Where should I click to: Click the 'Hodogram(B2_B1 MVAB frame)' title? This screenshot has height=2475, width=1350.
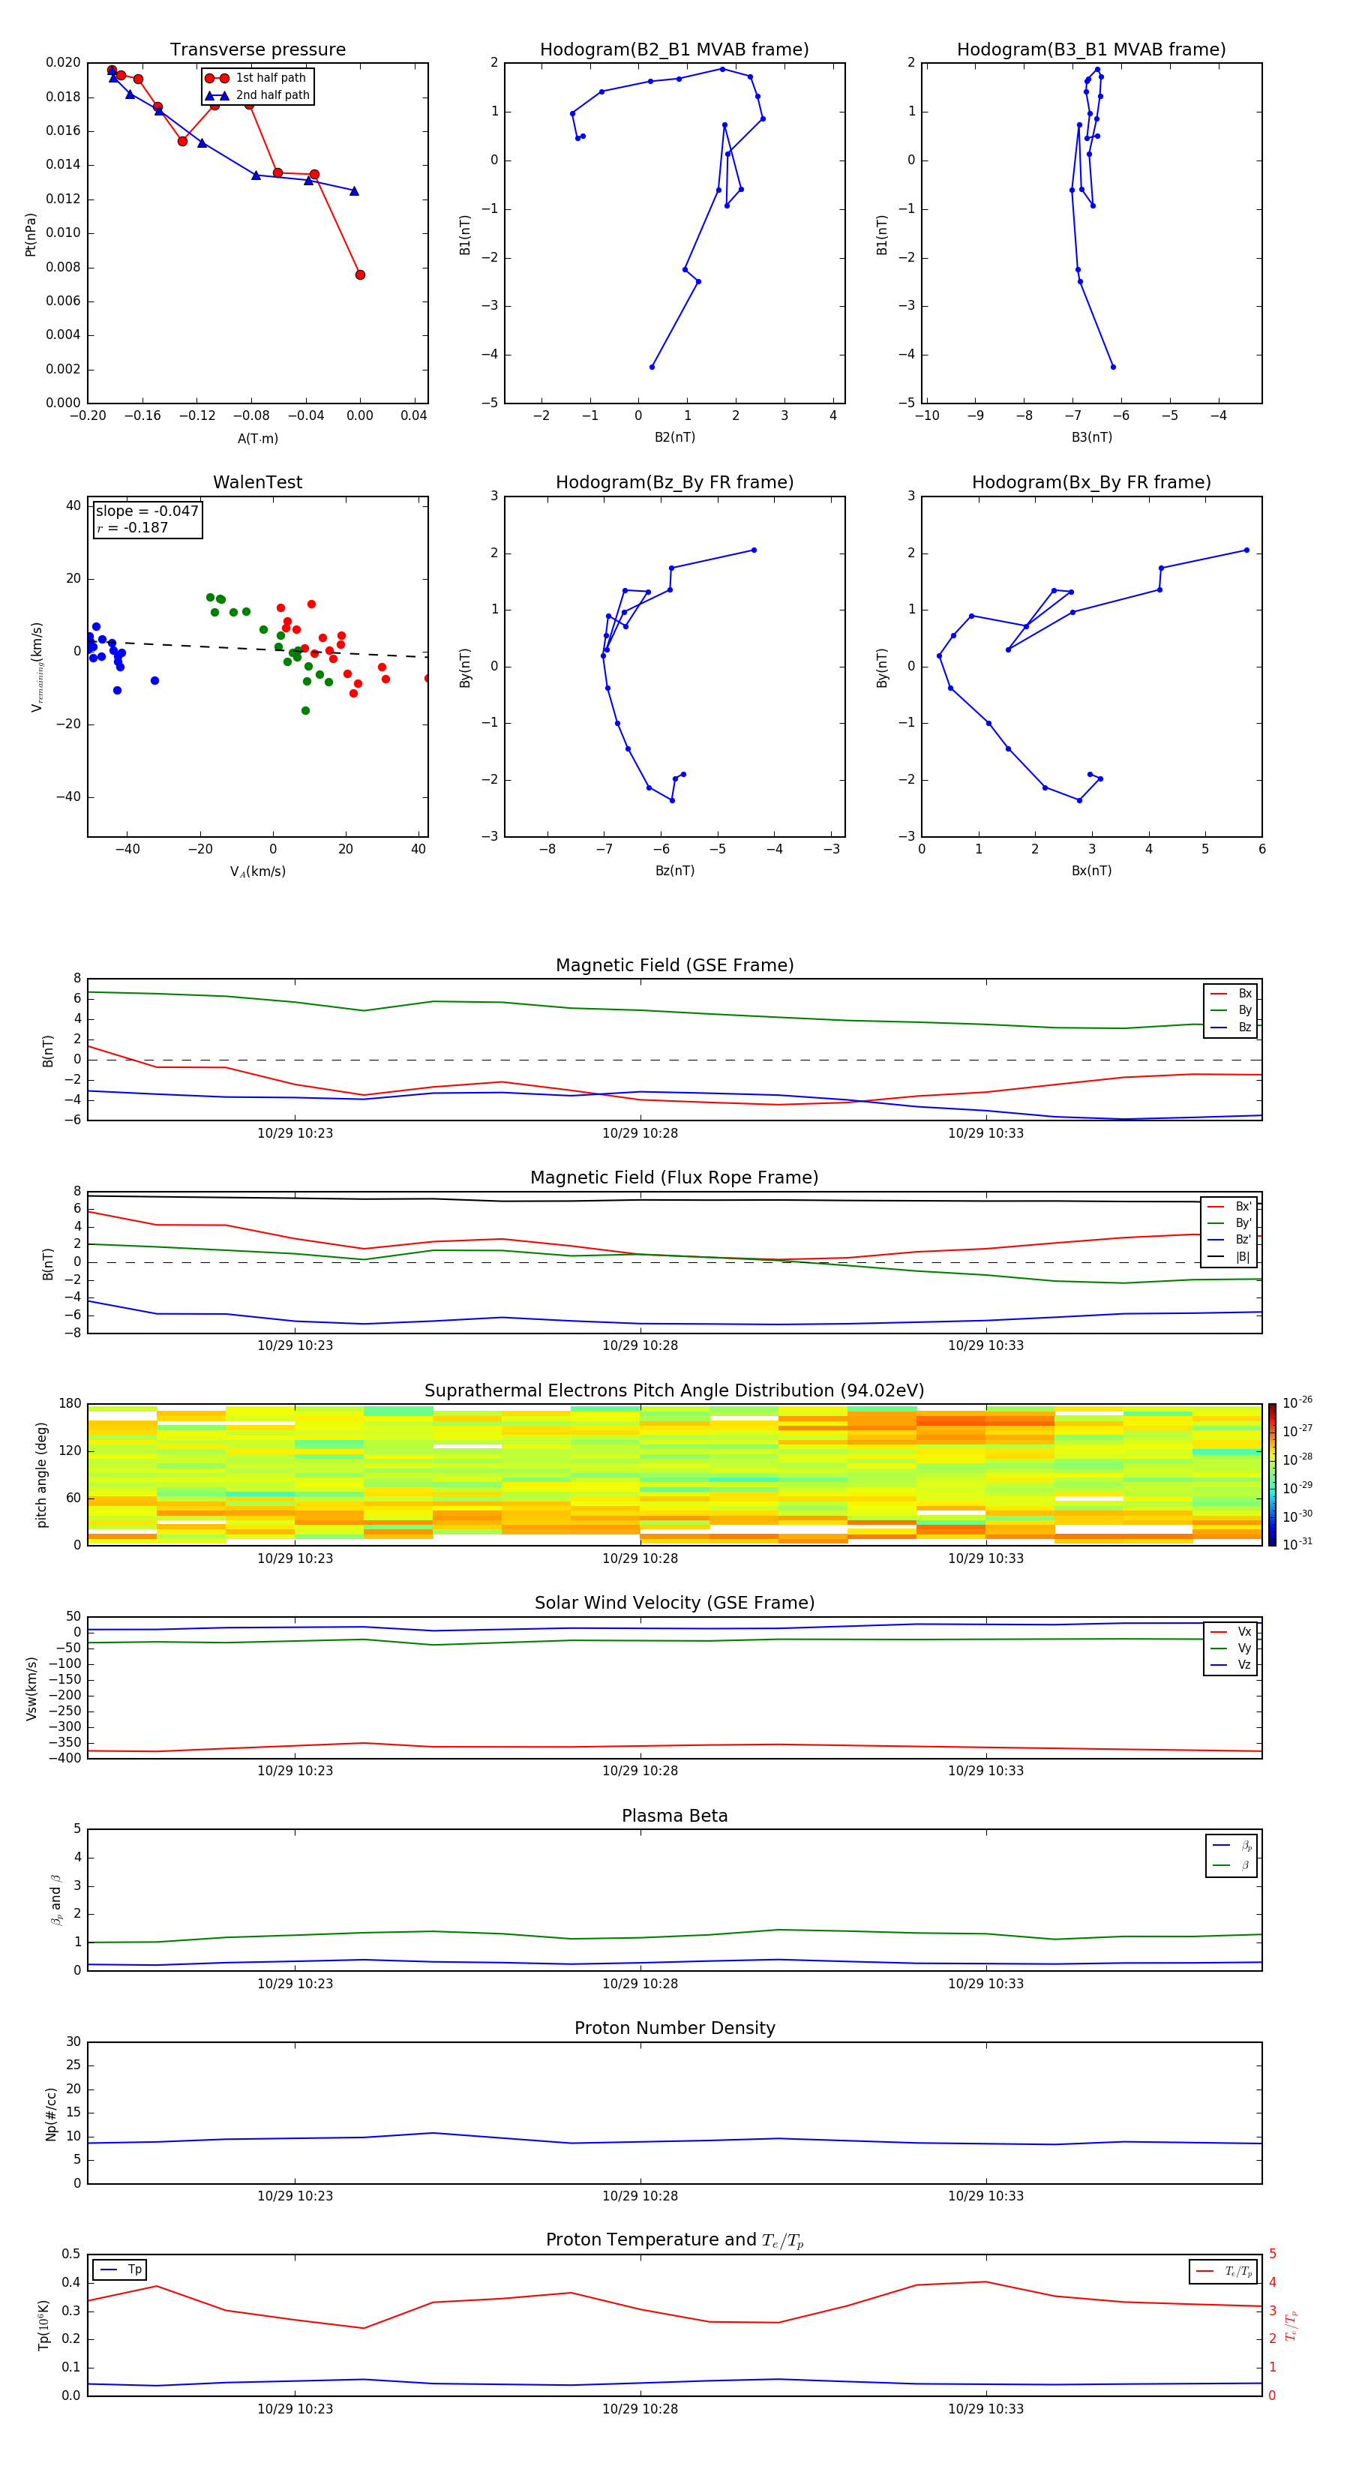tap(674, 50)
